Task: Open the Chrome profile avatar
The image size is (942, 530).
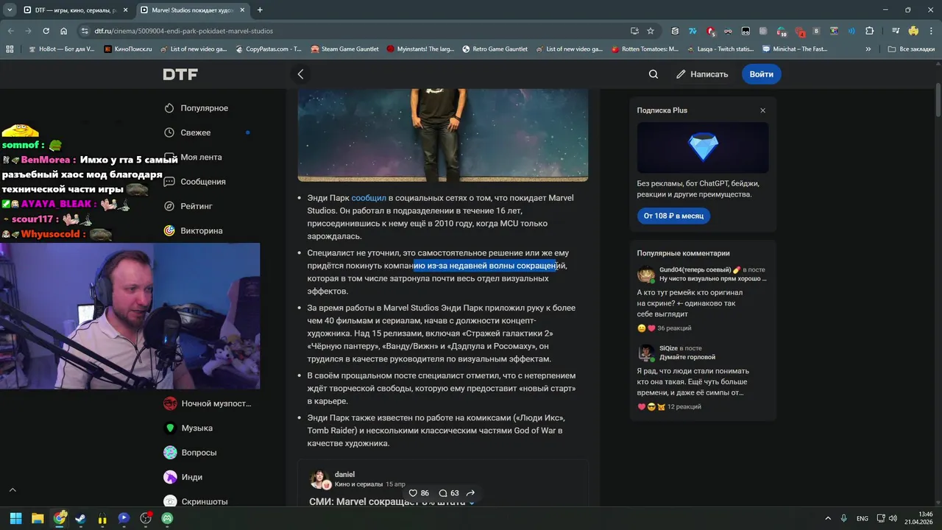Action: (x=913, y=31)
